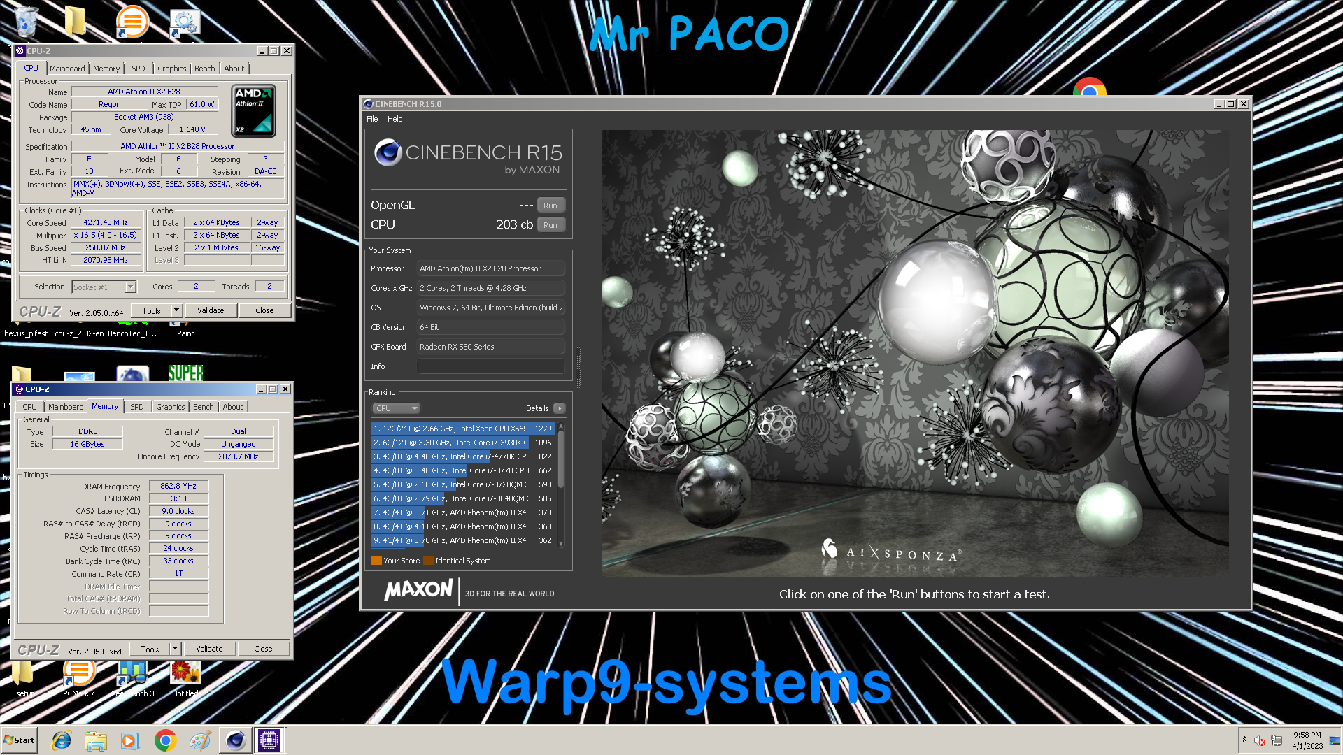Image resolution: width=1343 pixels, height=755 pixels.
Task: Open the Memory tab in top CPU-Z window
Action: (106, 69)
